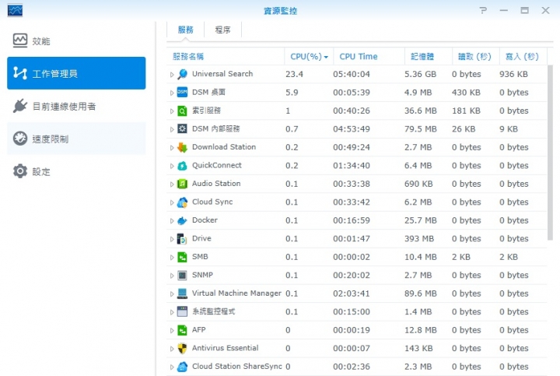The image size is (560, 376).
Task: Expand the 索引服務 row arrow
Action: [x=172, y=111]
